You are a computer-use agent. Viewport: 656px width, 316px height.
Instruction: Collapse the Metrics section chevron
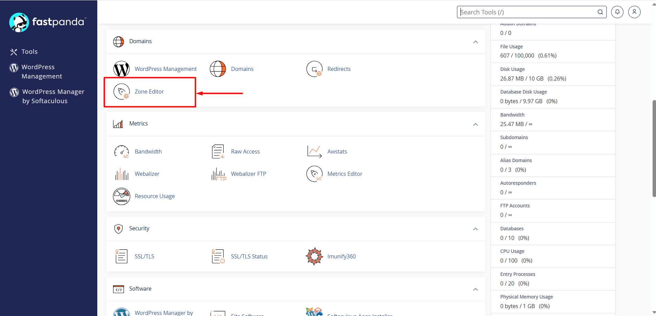[475, 124]
